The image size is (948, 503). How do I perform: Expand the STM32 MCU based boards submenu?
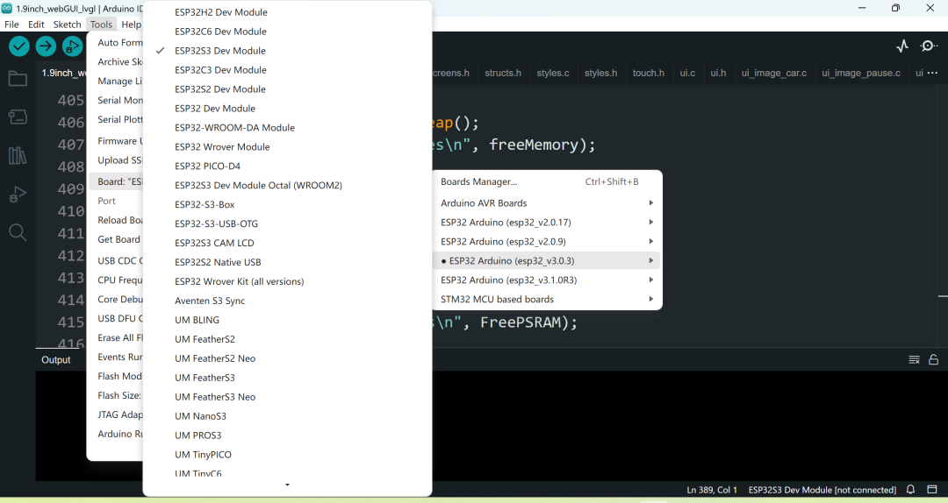(x=547, y=300)
